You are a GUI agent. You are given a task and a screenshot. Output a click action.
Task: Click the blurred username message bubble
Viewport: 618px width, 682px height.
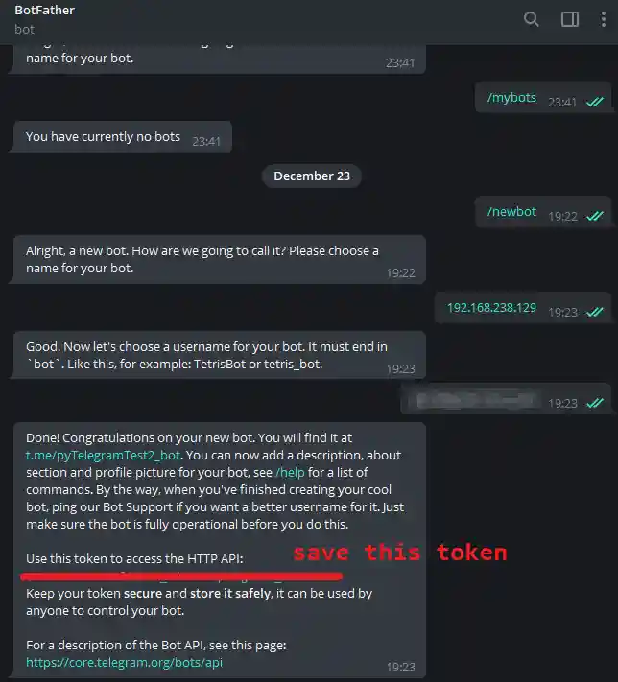[x=506, y=399]
